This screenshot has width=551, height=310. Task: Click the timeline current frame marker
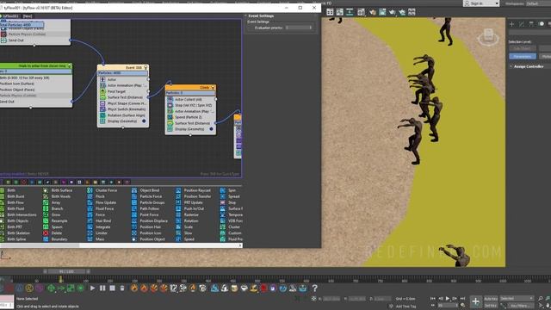tap(60, 280)
